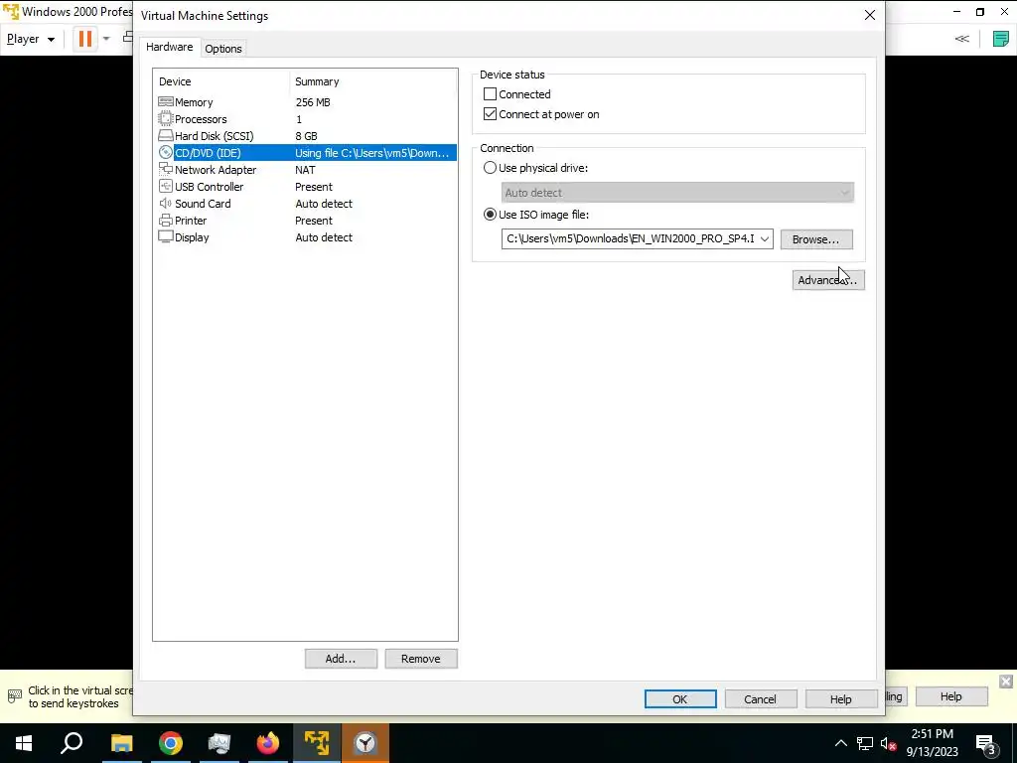1017x763 pixels.
Task: Select the Sound Card speaker icon
Action: [166, 203]
